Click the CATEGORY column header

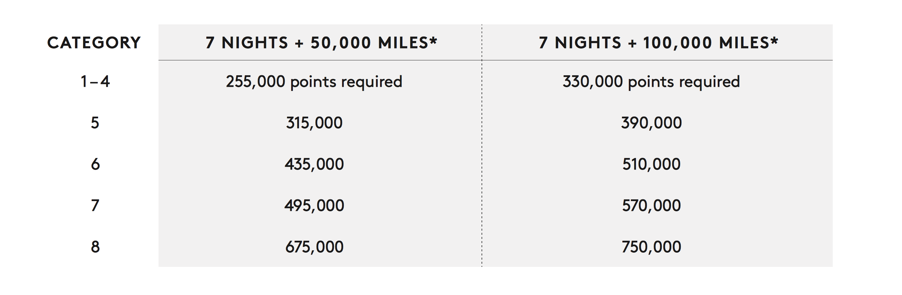click(94, 43)
